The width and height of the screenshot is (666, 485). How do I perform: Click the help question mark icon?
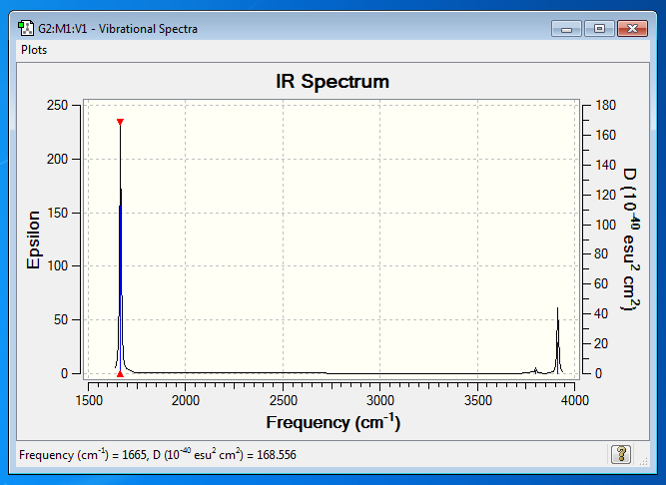pyautogui.click(x=620, y=454)
